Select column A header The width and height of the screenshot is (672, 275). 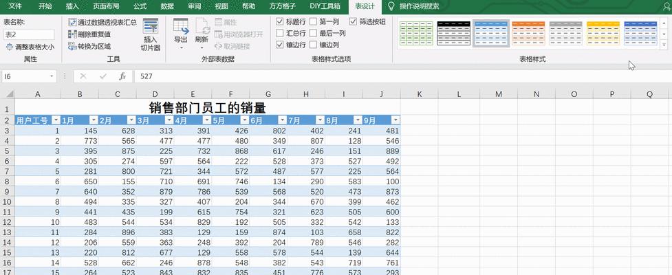click(38, 93)
